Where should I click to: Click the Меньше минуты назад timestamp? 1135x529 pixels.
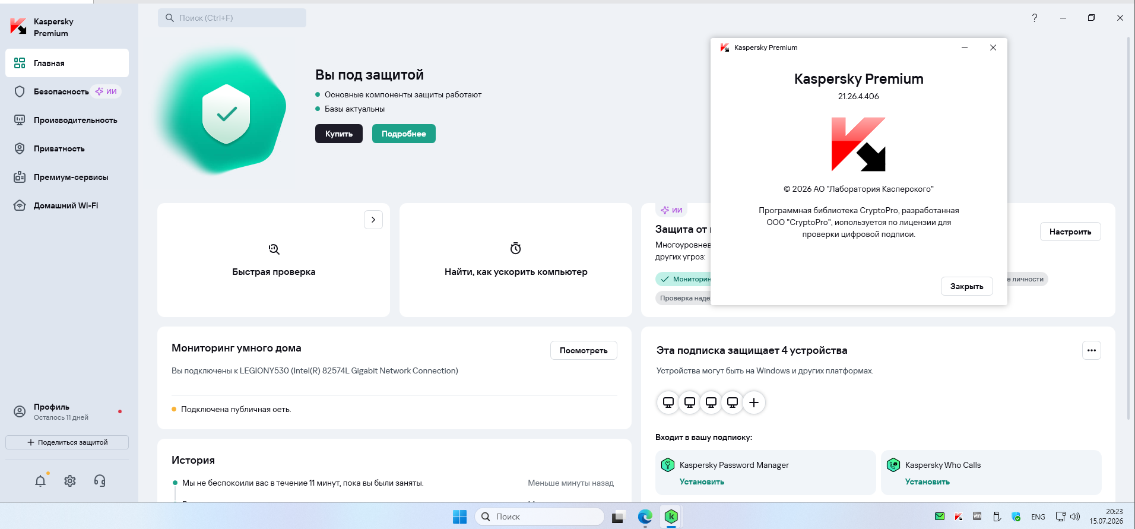click(x=571, y=483)
